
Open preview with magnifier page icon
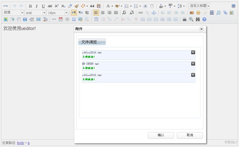[191, 19]
